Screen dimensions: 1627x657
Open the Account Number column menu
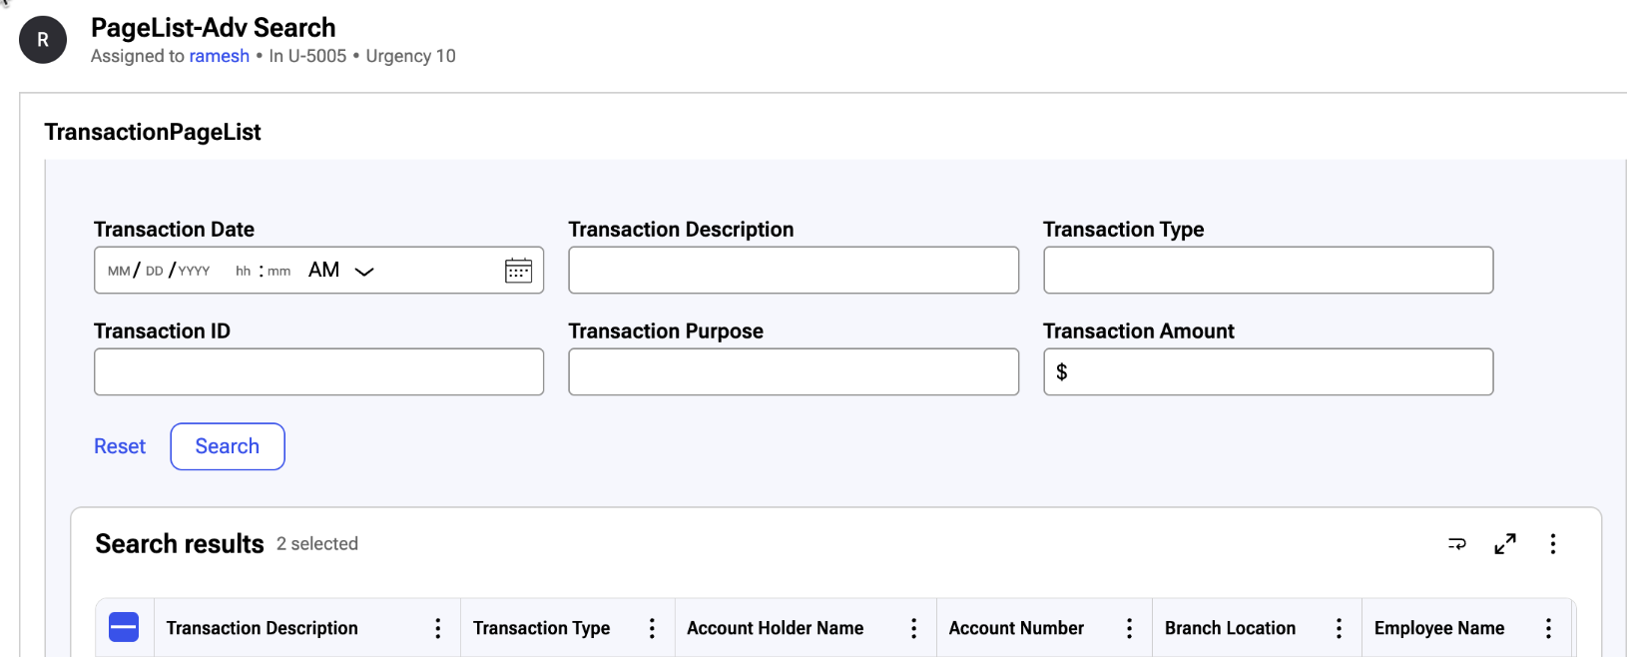tap(1129, 628)
